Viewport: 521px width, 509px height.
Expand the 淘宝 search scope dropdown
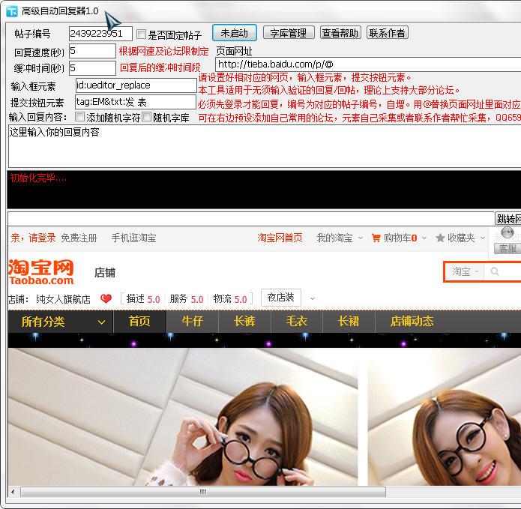[x=465, y=271]
